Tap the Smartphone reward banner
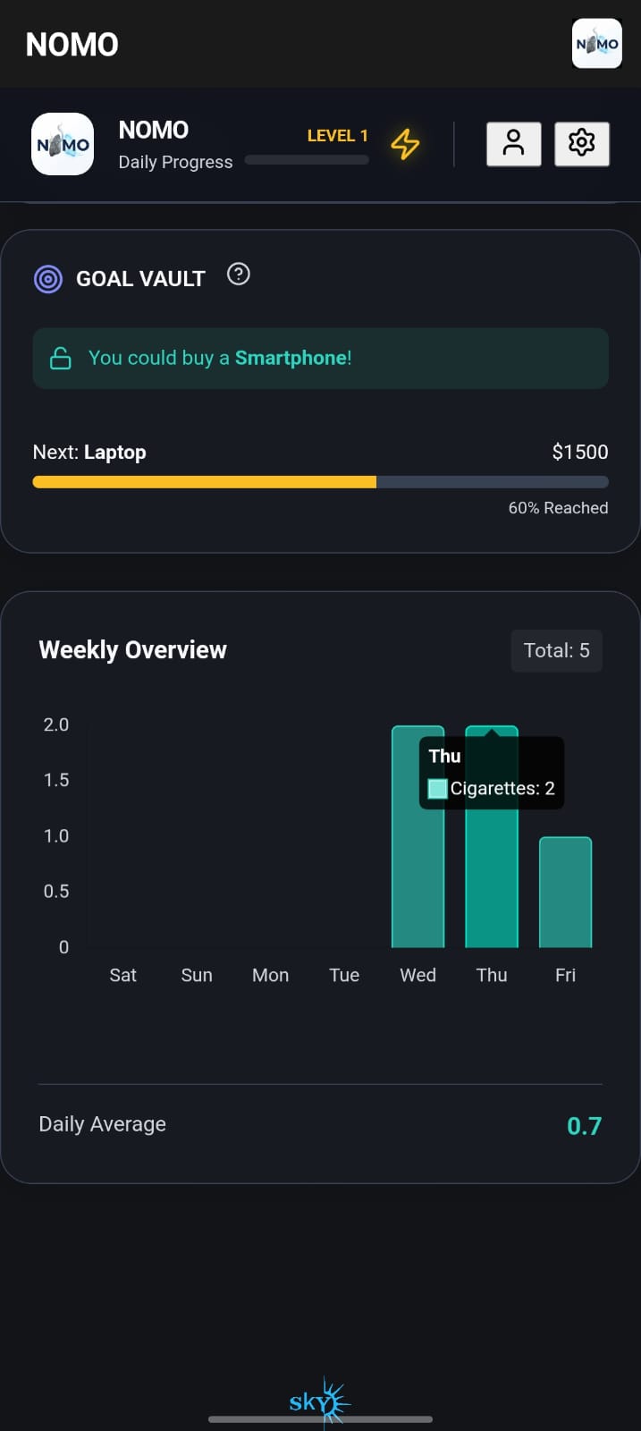The height and width of the screenshot is (1431, 641). 320,359
